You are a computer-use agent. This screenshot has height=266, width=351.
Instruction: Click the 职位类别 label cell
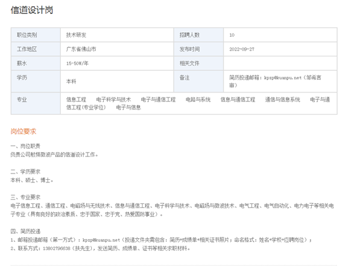(x=36, y=35)
